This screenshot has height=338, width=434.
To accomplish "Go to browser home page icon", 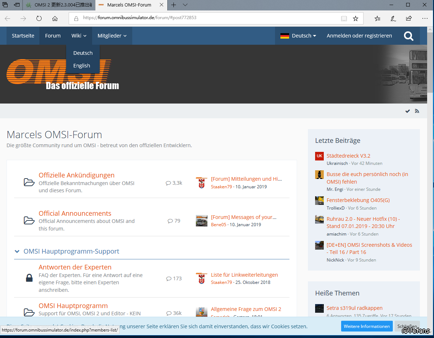I will pyautogui.click(x=55, y=18).
